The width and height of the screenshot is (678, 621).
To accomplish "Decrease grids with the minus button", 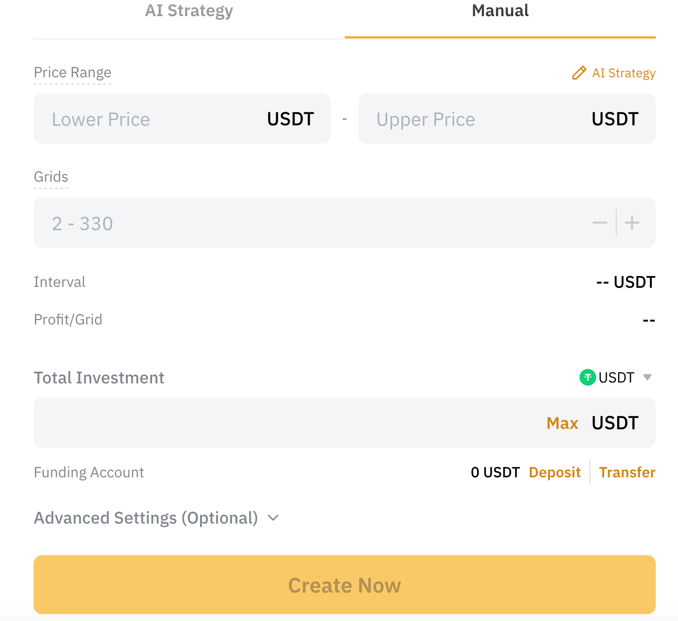I will click(600, 223).
